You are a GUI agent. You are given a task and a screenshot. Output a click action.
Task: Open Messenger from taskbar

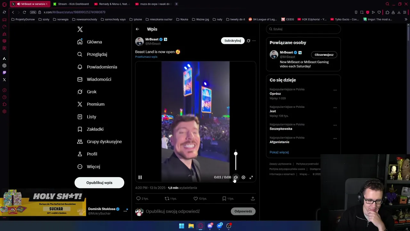coord(219,226)
